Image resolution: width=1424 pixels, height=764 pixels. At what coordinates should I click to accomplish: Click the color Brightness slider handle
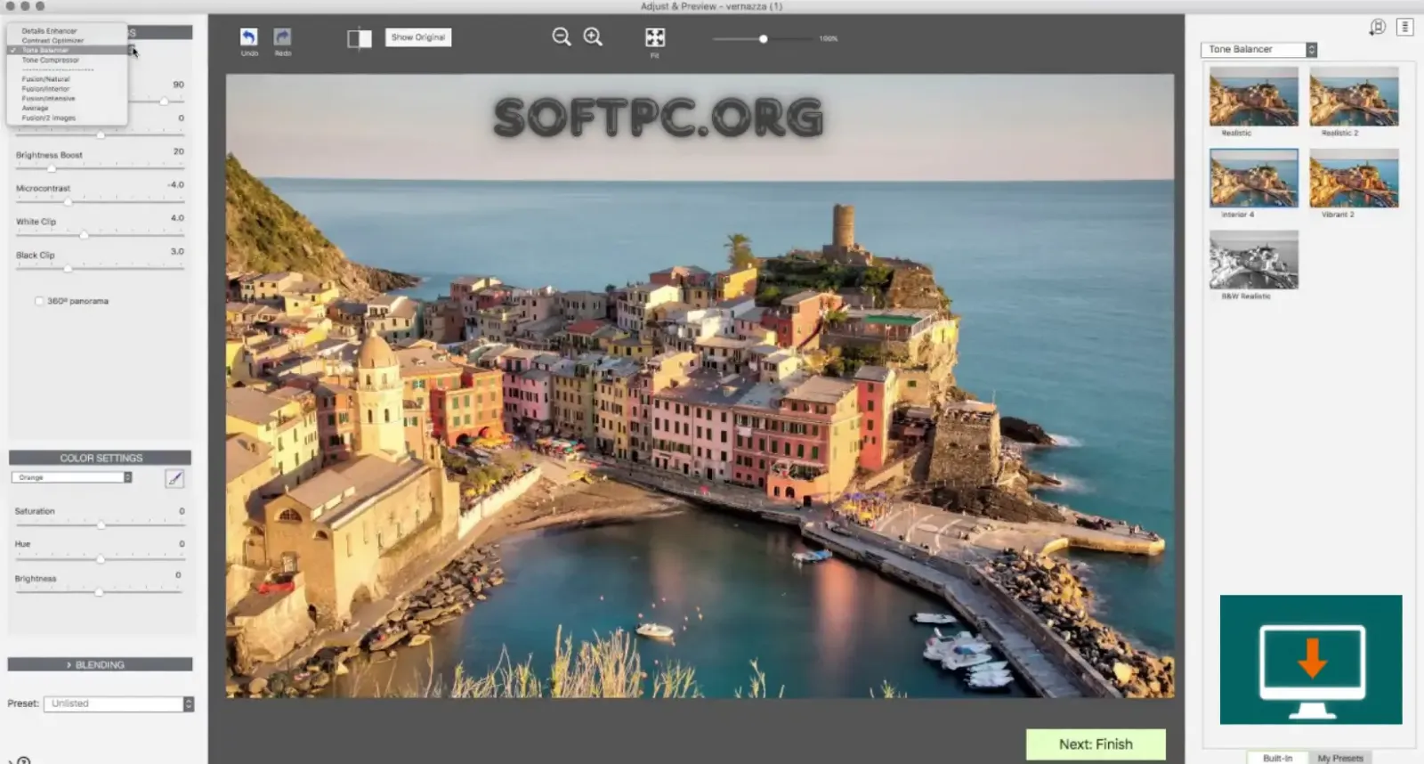[x=100, y=592]
